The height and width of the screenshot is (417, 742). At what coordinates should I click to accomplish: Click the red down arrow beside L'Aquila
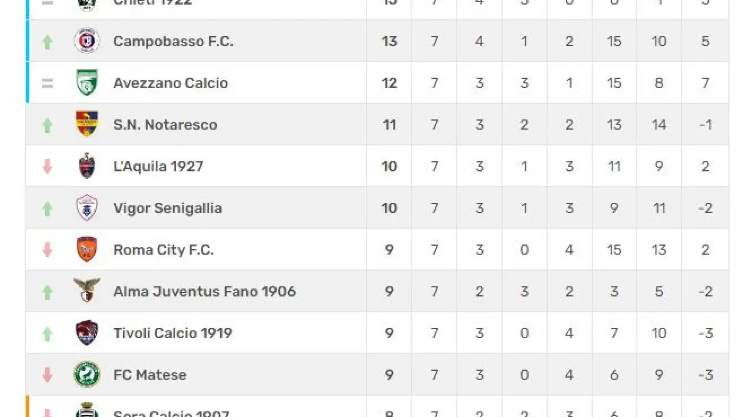pos(48,166)
